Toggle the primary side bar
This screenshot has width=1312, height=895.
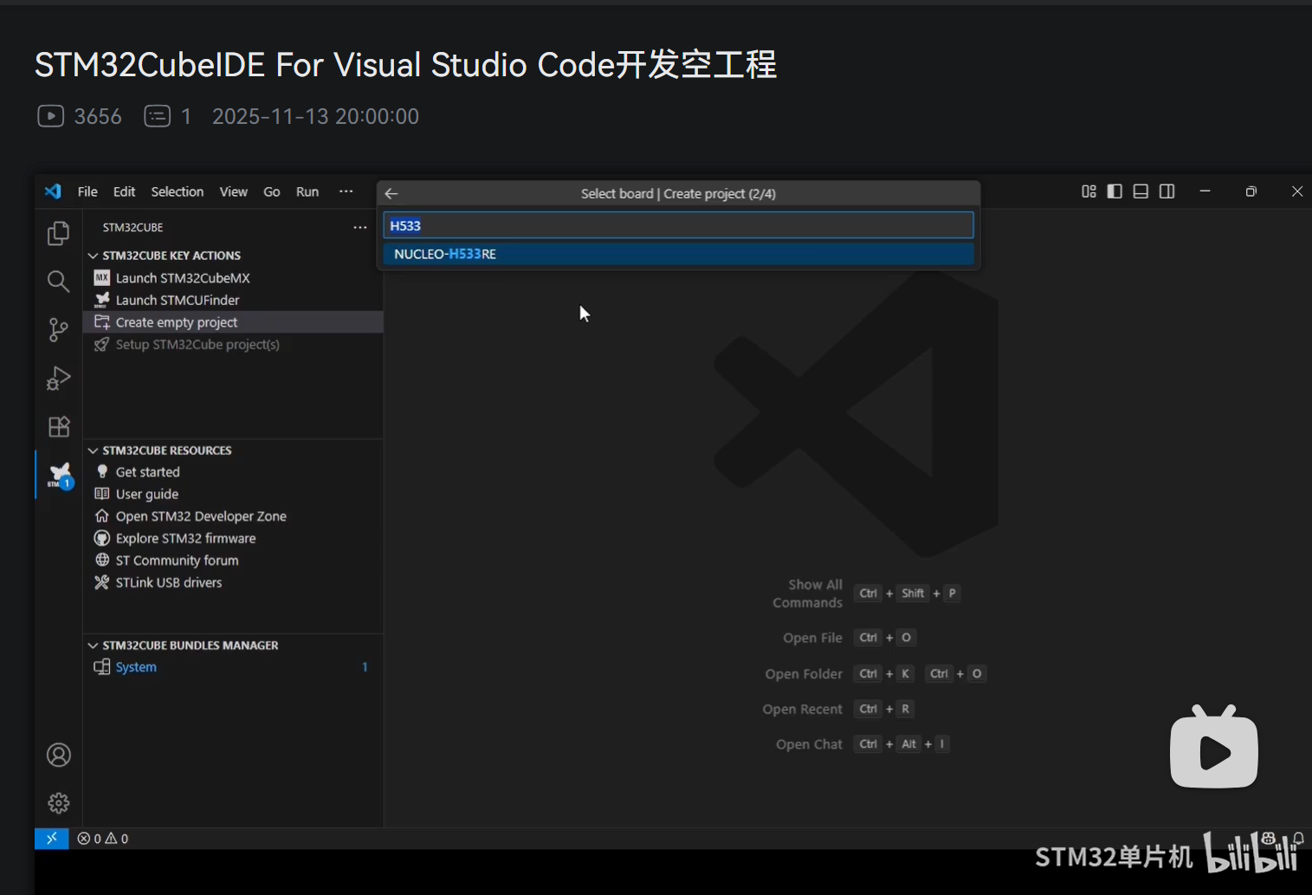(x=1115, y=191)
